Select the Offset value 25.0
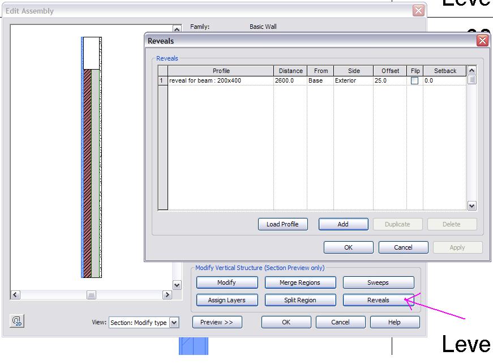This screenshot has height=364, width=493. coord(390,80)
